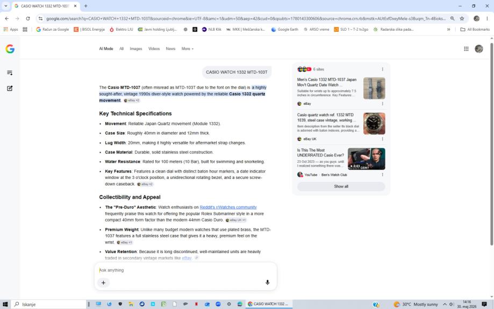Start a new AI Mode chat icon

pyautogui.click(x=10, y=89)
